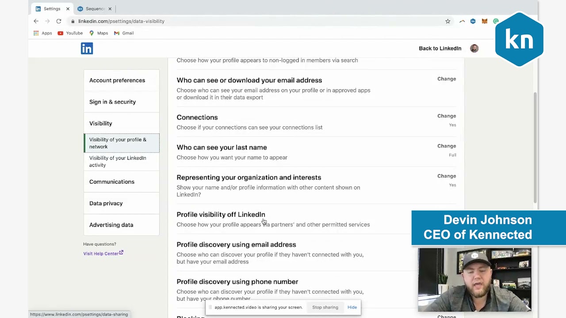
Task: Visit the Help Center link
Action: pyautogui.click(x=103, y=254)
